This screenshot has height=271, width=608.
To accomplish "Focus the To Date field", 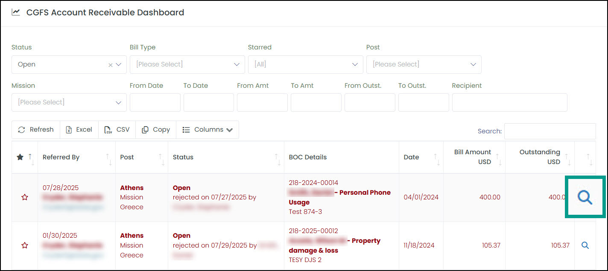I will point(209,102).
